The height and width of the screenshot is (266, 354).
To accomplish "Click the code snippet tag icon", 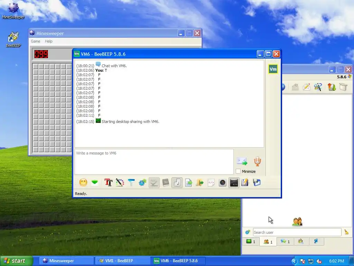I will coord(211,182).
